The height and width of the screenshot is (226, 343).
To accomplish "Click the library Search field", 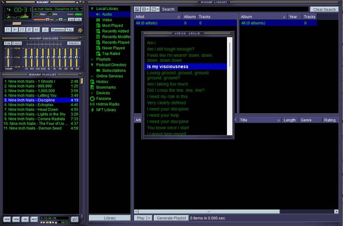I will (x=243, y=9).
